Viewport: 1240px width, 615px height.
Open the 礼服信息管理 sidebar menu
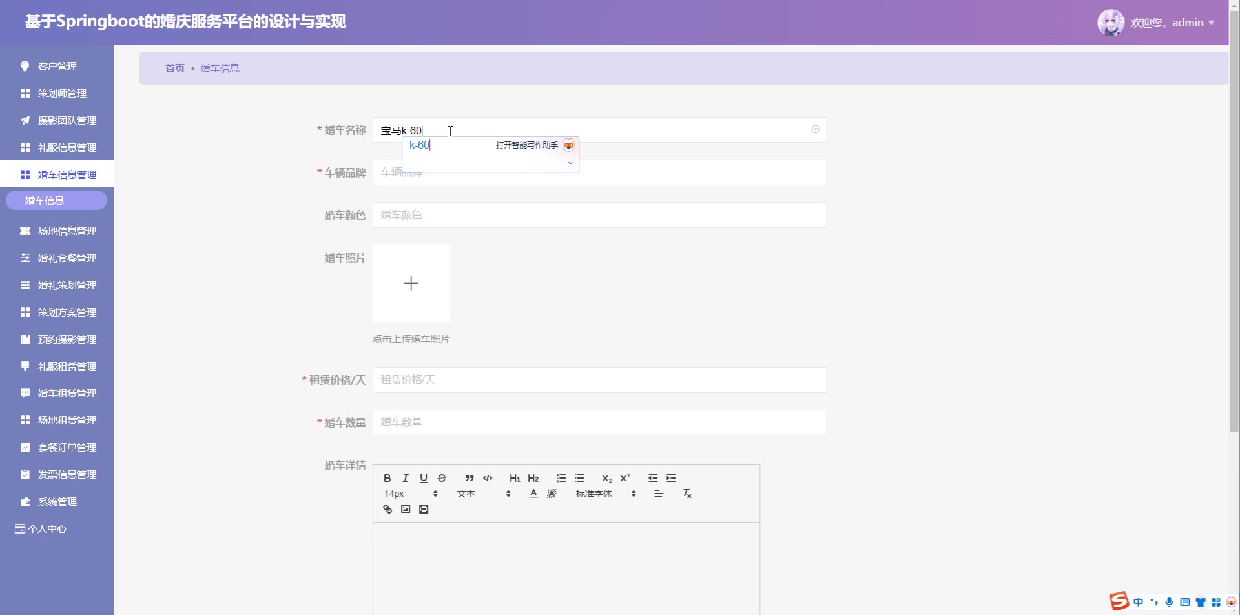57,147
